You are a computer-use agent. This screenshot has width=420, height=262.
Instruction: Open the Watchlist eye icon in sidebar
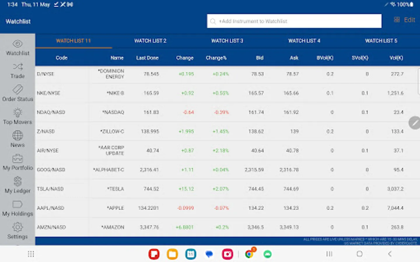tap(17, 44)
